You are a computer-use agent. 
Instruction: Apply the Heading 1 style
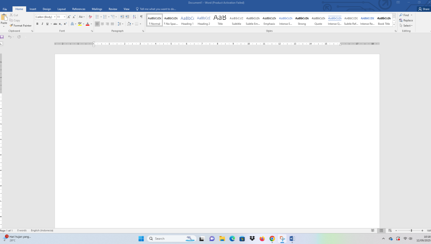tap(187, 20)
